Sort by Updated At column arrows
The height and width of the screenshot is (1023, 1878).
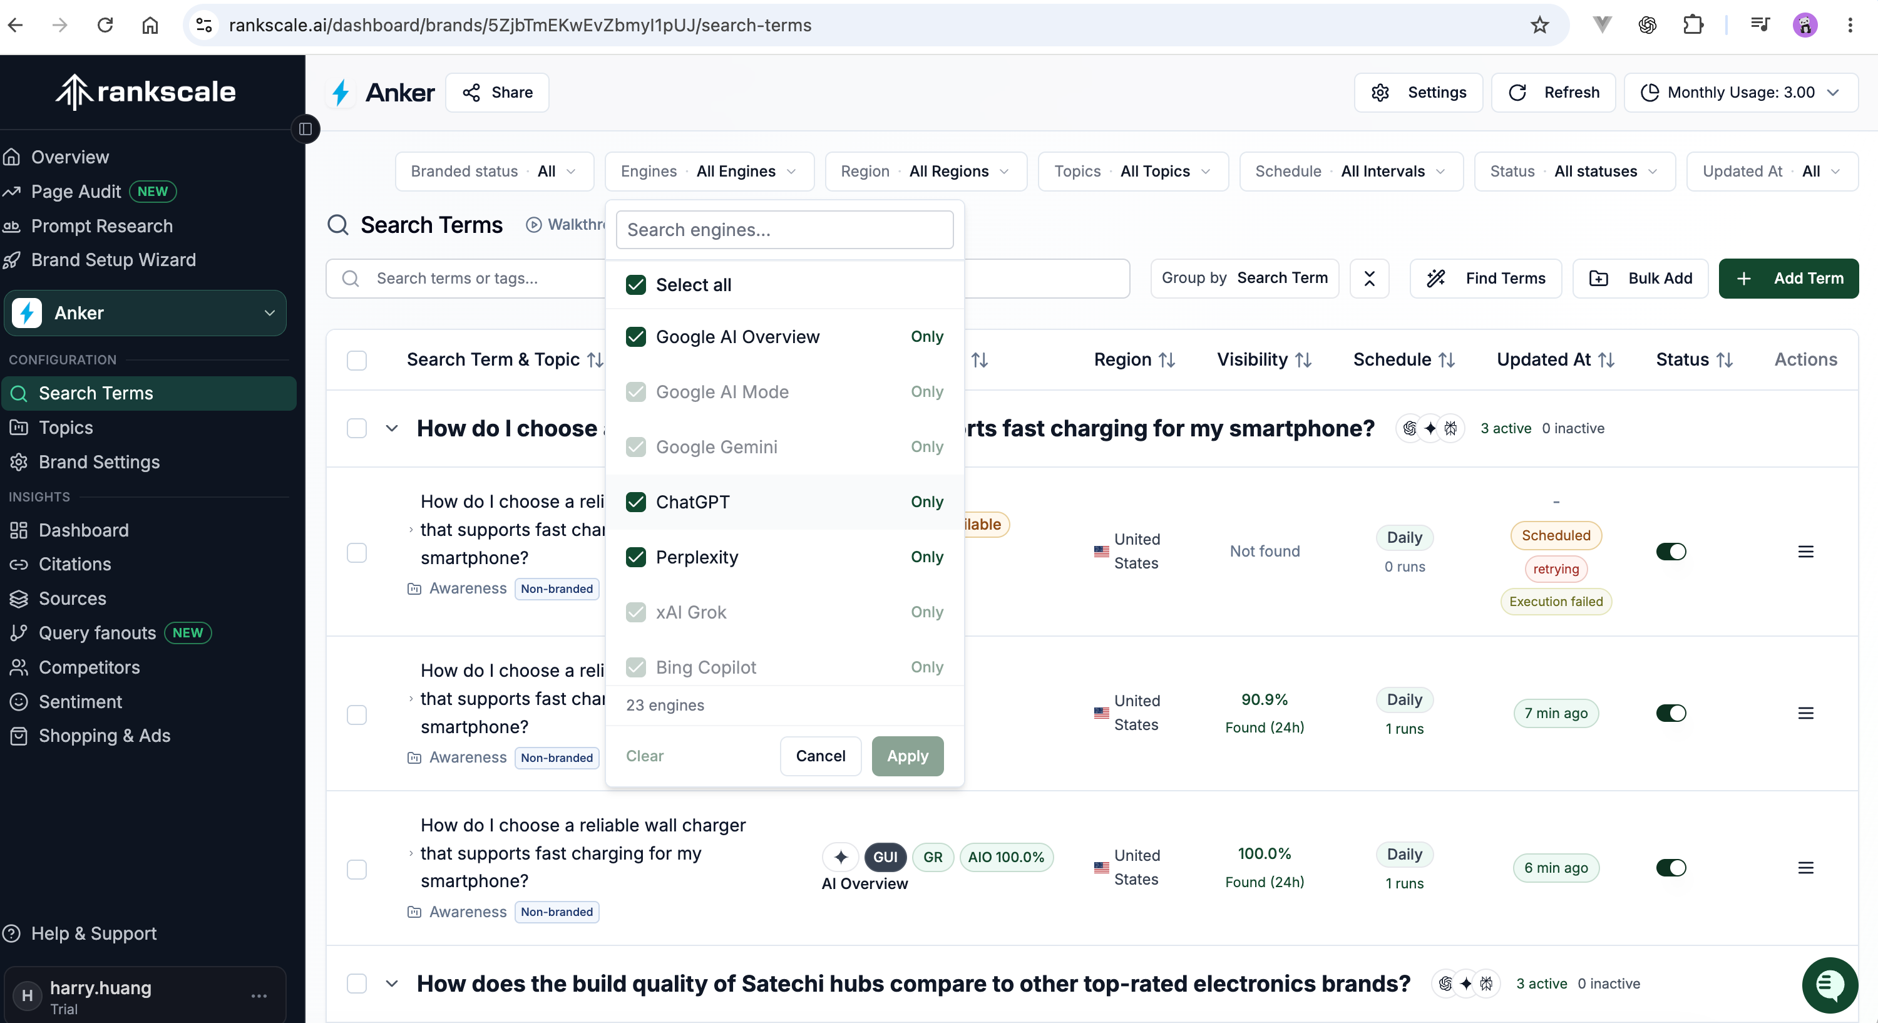pyautogui.click(x=1607, y=360)
